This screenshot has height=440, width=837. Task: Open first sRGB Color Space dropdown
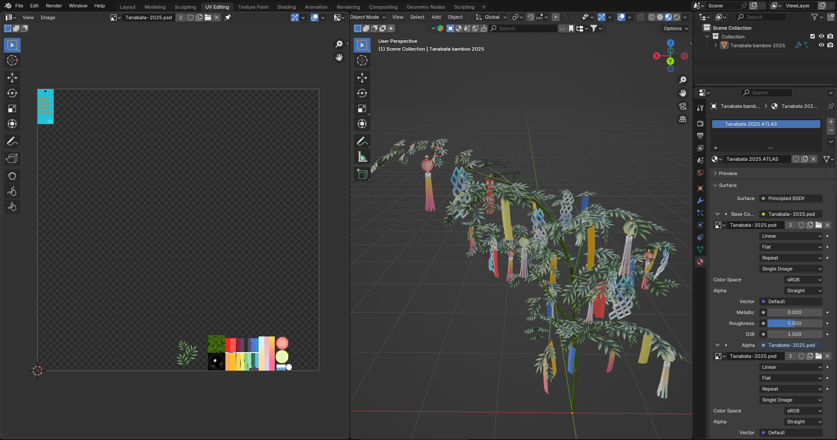coord(804,280)
